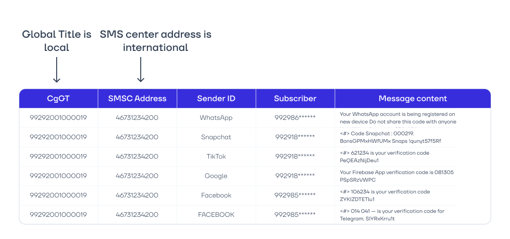Select the Snapchat sender ID cell
510x239 pixels.
[x=216, y=137]
